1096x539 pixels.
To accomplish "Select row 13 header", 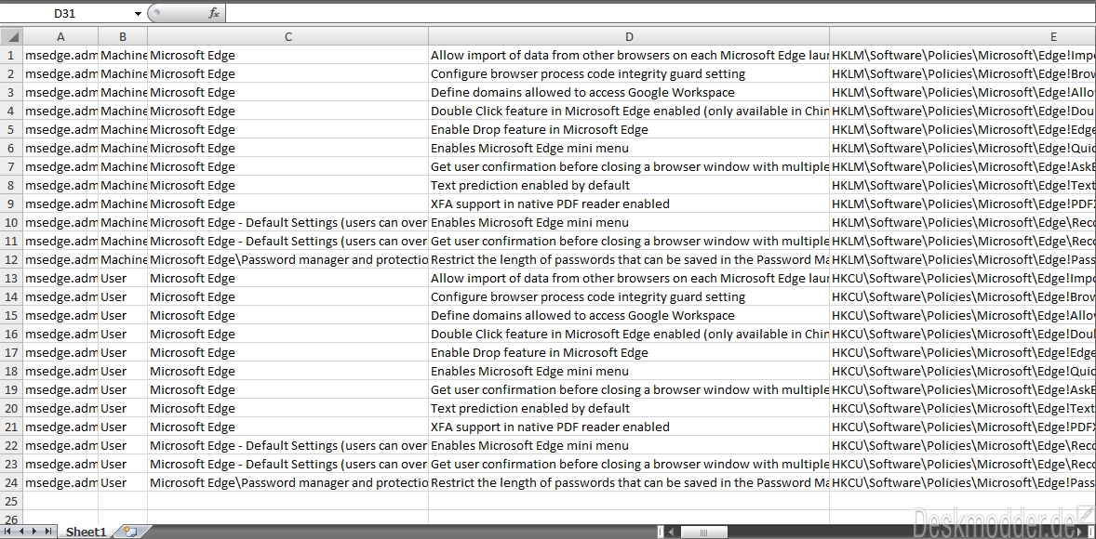I will [x=12, y=278].
